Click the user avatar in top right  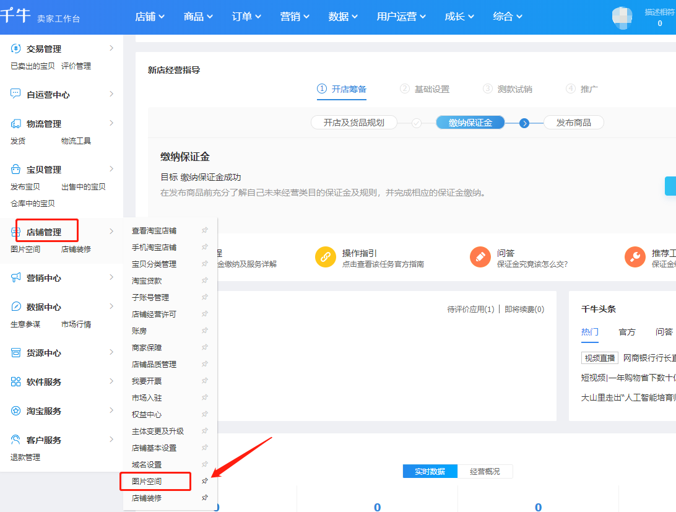[622, 17]
